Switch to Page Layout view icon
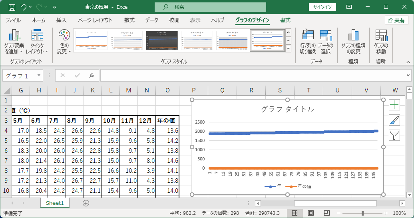 (311, 213)
